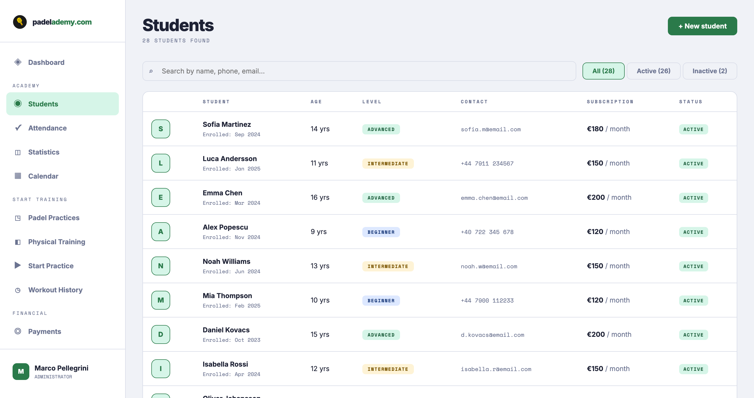Show Inactive (2) students
The height and width of the screenshot is (398, 754).
click(x=709, y=71)
